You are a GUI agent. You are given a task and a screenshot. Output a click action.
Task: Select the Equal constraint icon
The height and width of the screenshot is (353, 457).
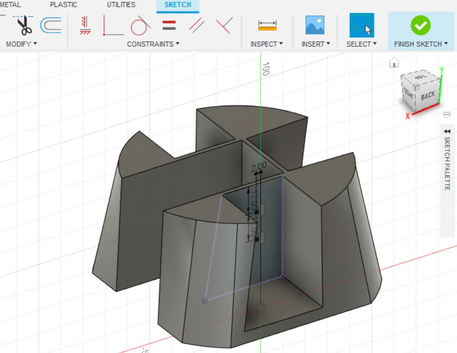169,25
